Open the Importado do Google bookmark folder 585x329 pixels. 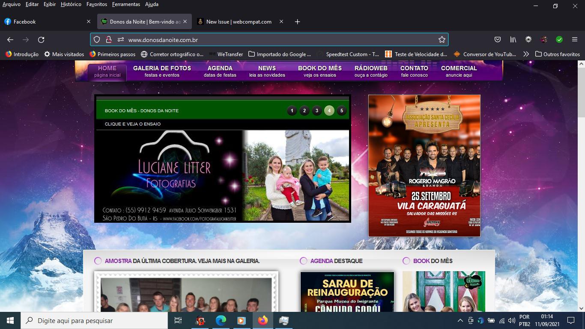point(280,54)
